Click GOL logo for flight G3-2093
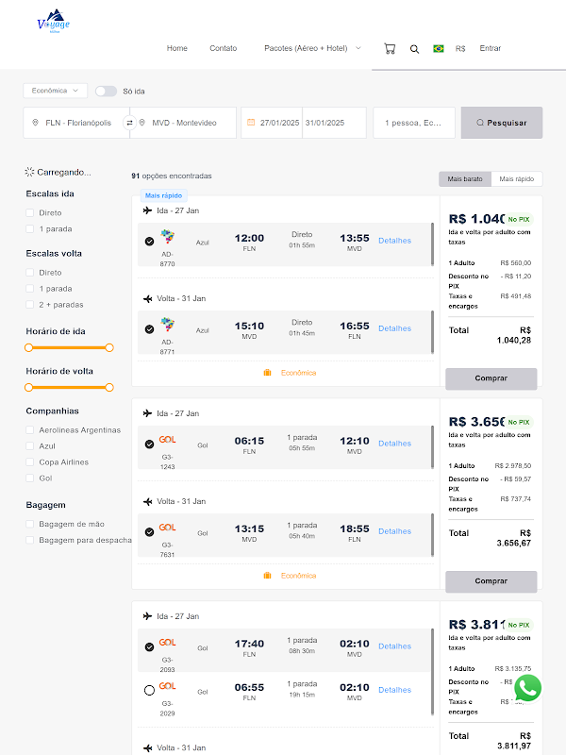This screenshot has width=566, height=755. [x=168, y=643]
